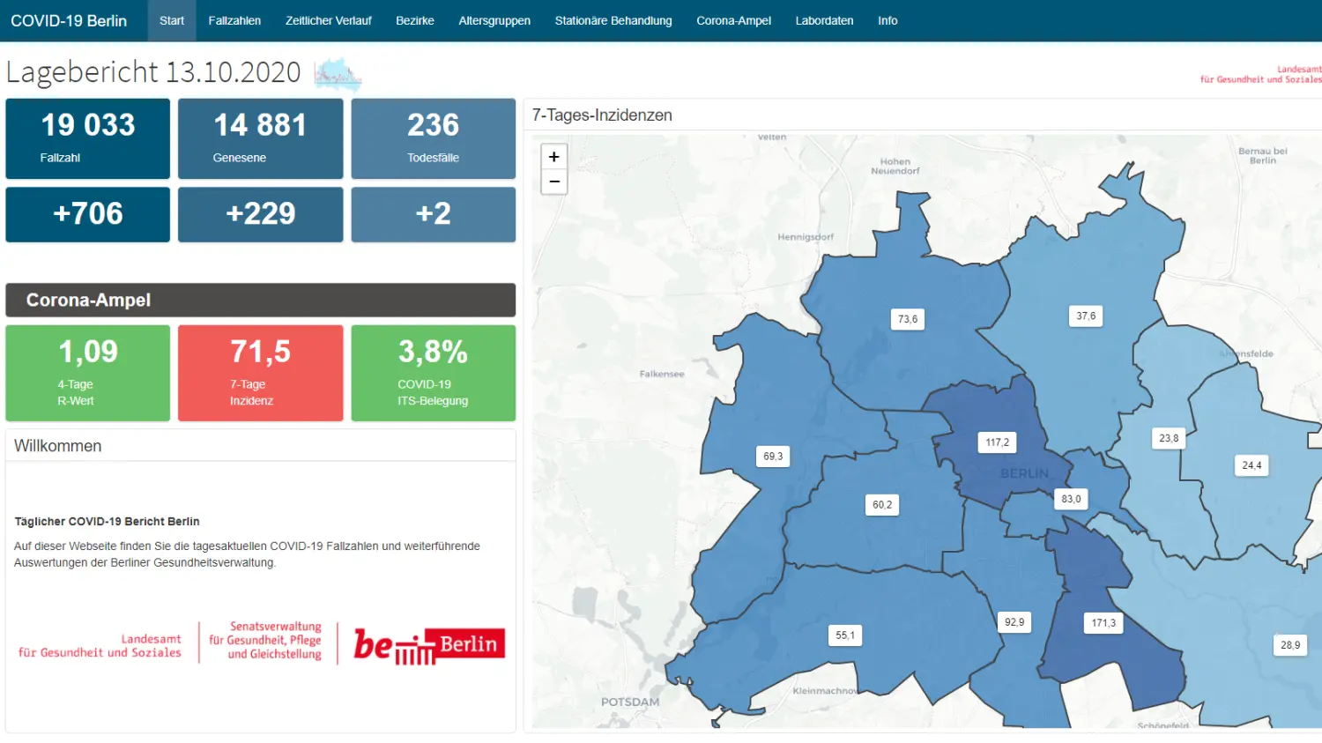This screenshot has width=1322, height=743.
Task: Open the Info tab
Action: click(888, 20)
